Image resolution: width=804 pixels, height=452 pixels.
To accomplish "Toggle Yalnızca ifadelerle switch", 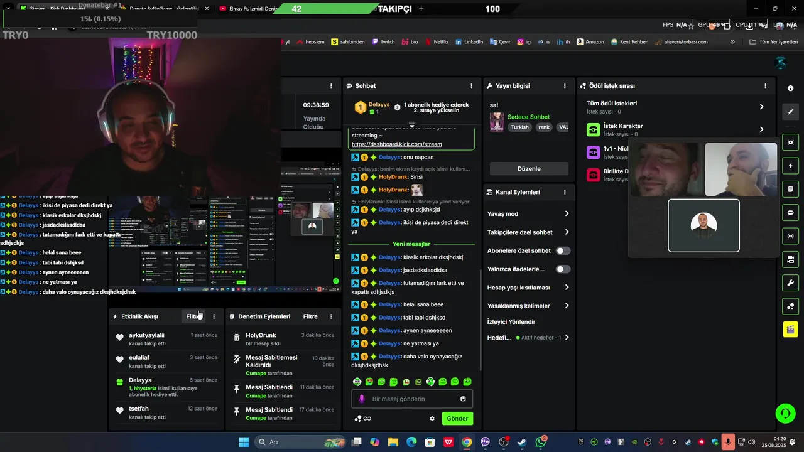I will point(563,269).
